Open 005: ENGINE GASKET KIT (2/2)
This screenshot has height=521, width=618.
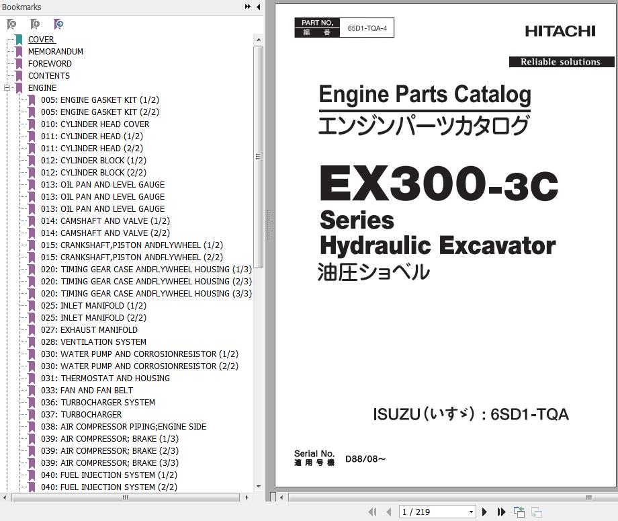[100, 112]
